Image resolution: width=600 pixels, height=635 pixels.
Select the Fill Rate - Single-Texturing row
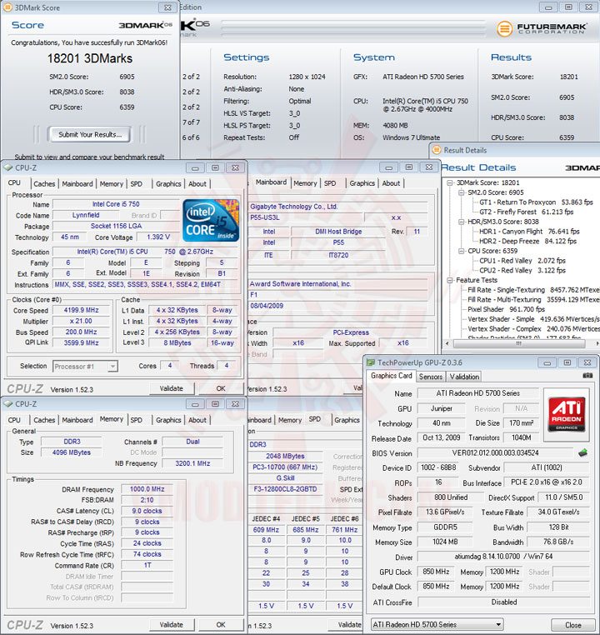[x=533, y=289]
